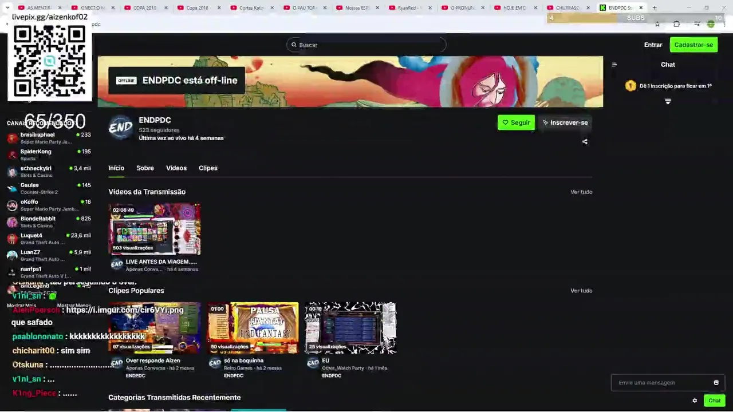
Task: Open Luquet4 channel avatar
Action: [12, 239]
